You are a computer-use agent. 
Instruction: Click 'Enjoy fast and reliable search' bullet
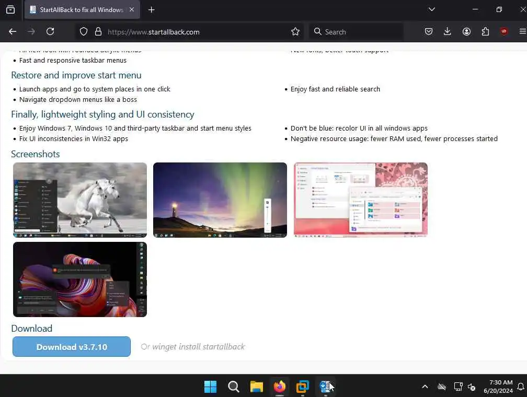pyautogui.click(x=335, y=89)
